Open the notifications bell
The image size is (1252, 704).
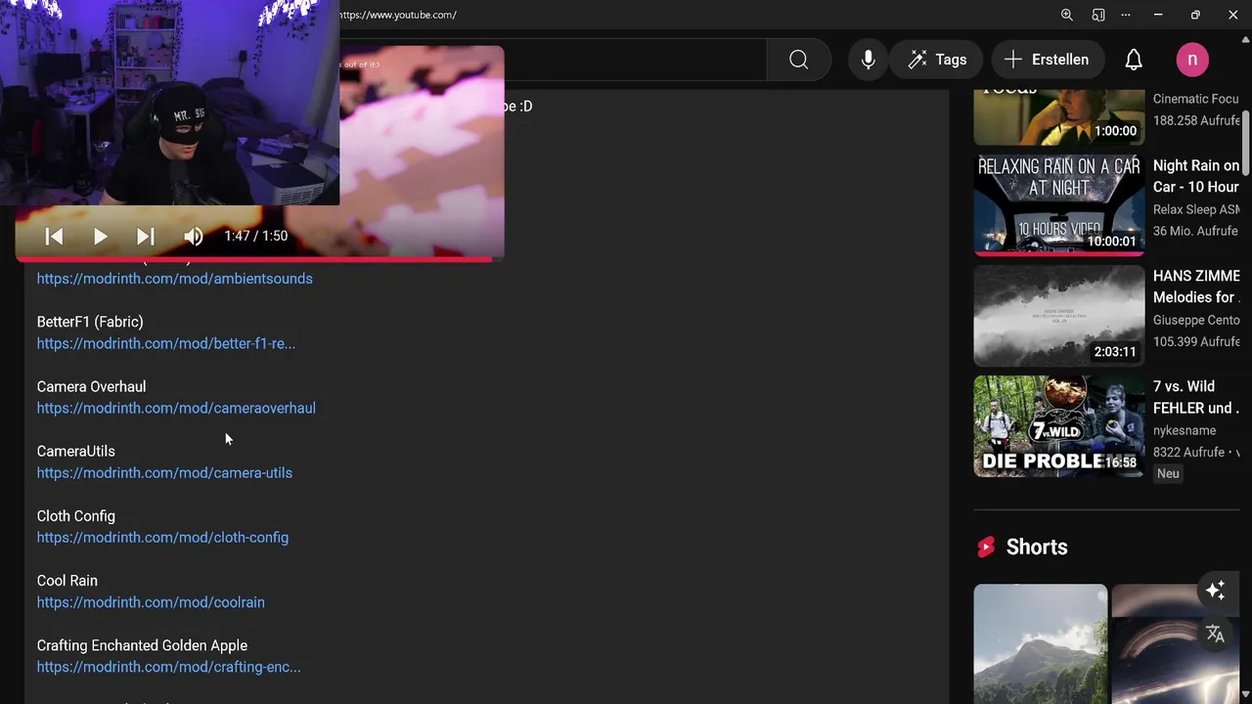coord(1134,60)
